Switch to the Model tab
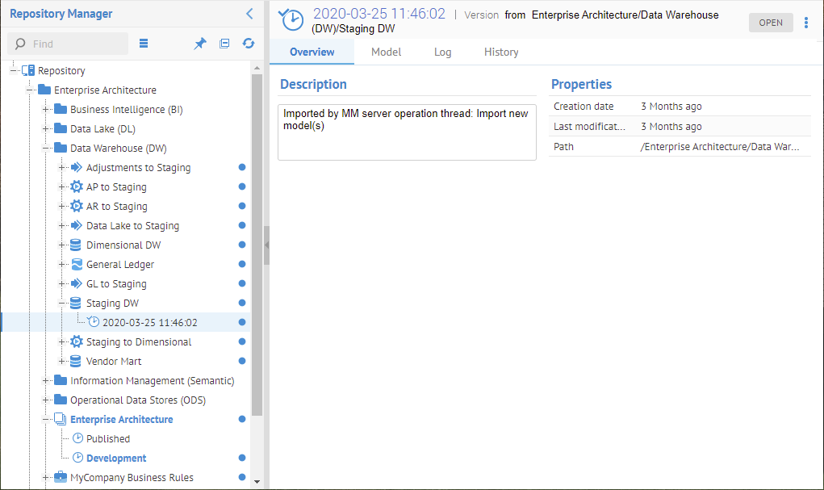The width and height of the screenshot is (824, 490). coord(386,52)
